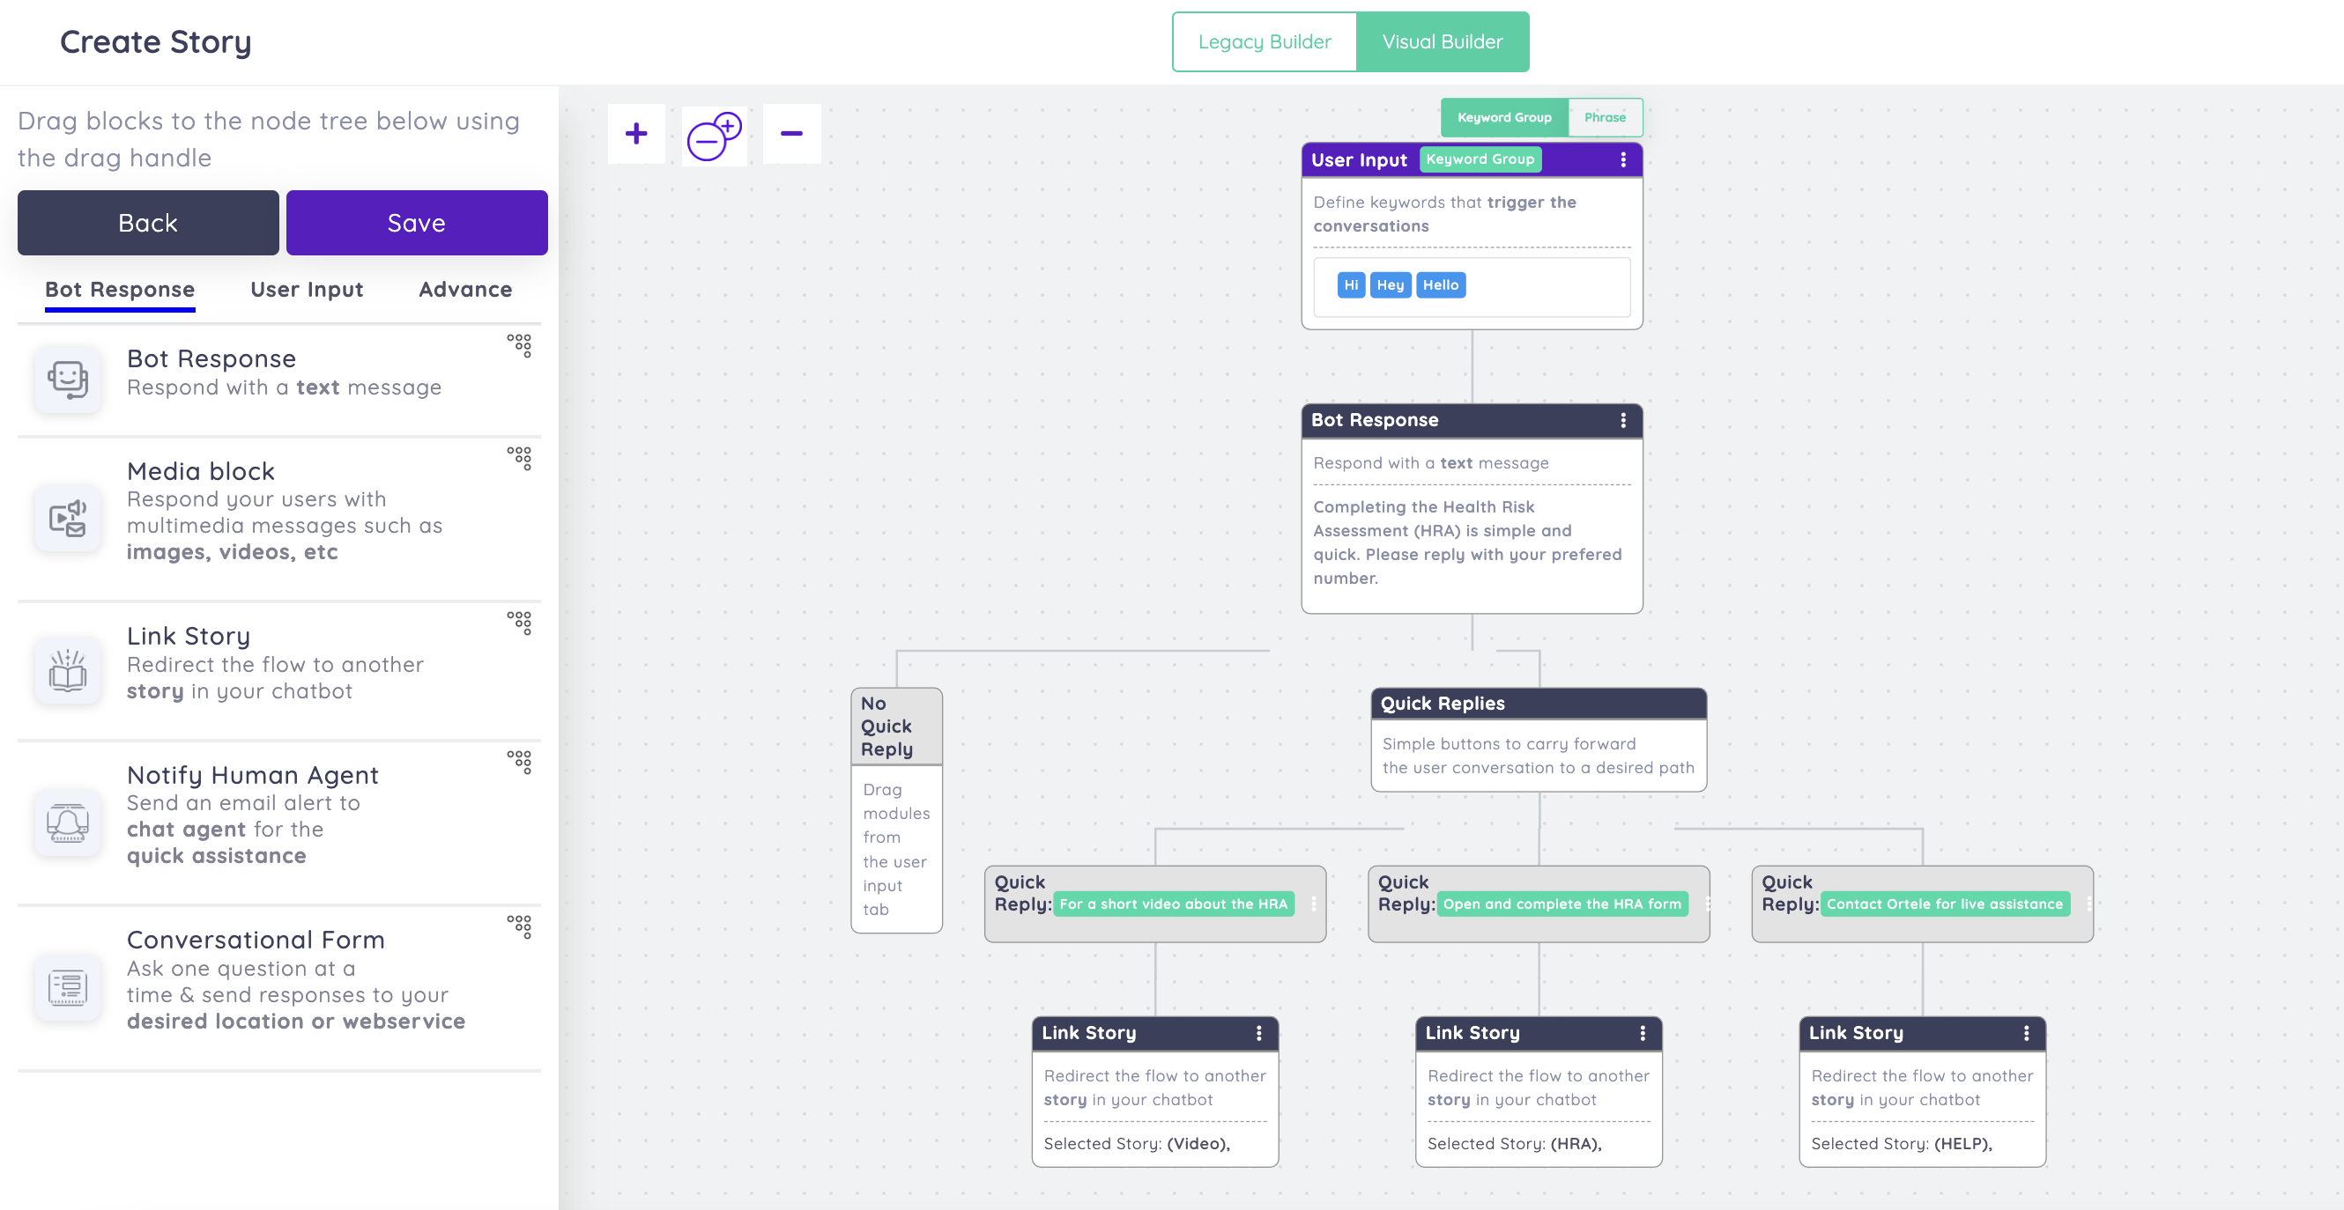
Task: Open the Bot Response node options menu
Action: click(1622, 420)
